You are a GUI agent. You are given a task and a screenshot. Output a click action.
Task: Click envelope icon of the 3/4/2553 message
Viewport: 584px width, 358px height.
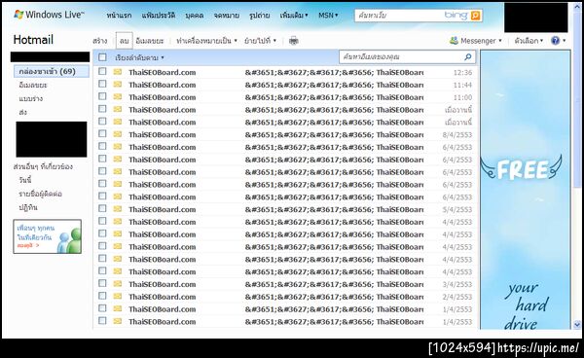click(118, 284)
